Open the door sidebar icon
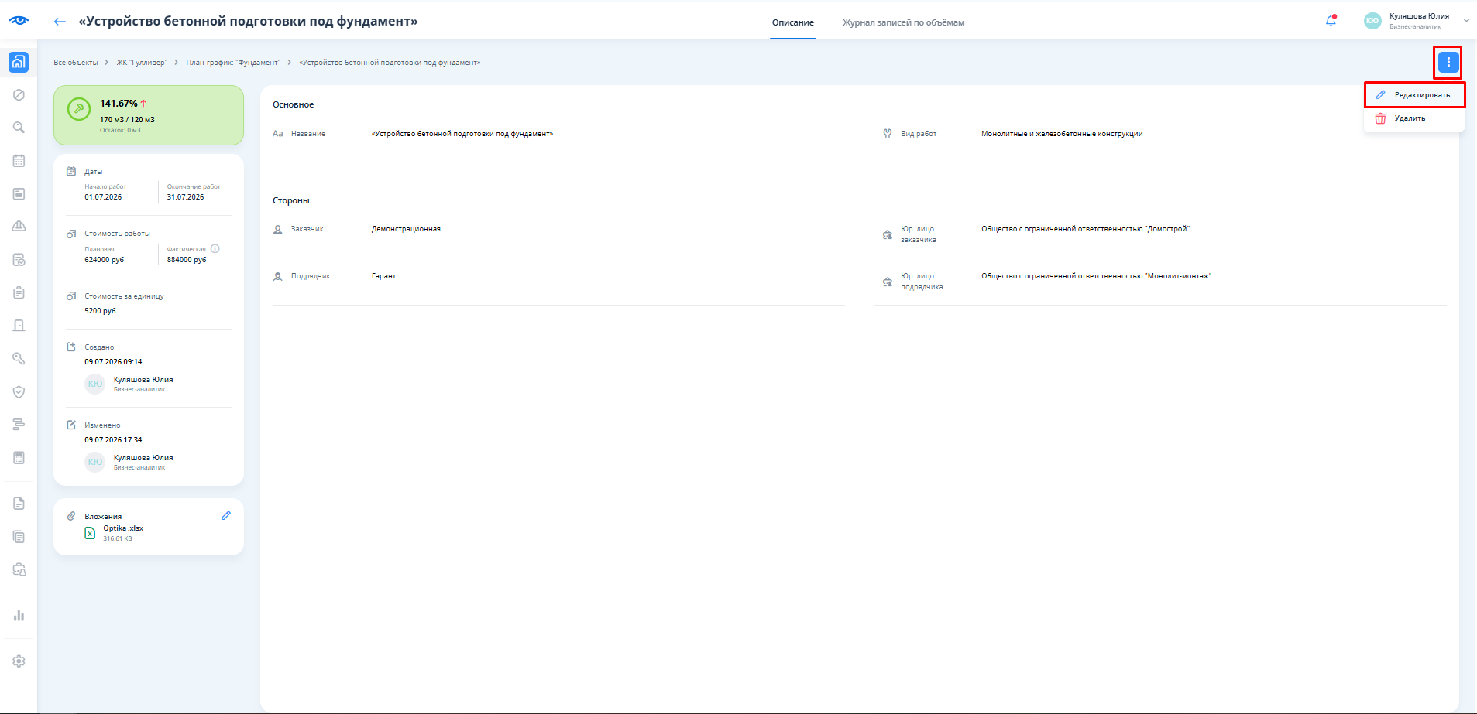This screenshot has height=714, width=1477. click(x=19, y=326)
